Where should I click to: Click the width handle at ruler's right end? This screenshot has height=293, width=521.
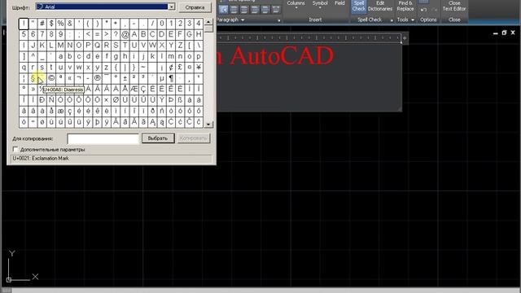point(405,38)
